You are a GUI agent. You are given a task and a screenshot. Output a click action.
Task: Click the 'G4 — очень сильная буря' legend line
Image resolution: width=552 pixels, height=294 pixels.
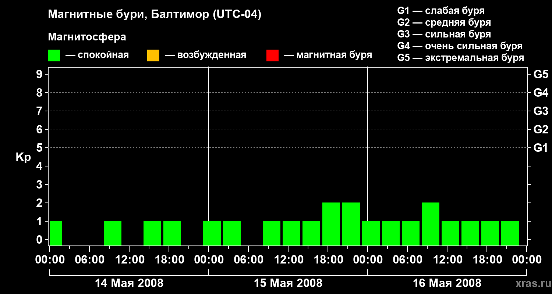coord(460,46)
